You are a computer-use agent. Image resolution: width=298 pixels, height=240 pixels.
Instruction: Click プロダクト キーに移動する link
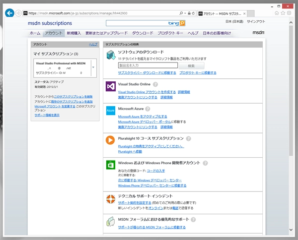[x=198, y=73]
